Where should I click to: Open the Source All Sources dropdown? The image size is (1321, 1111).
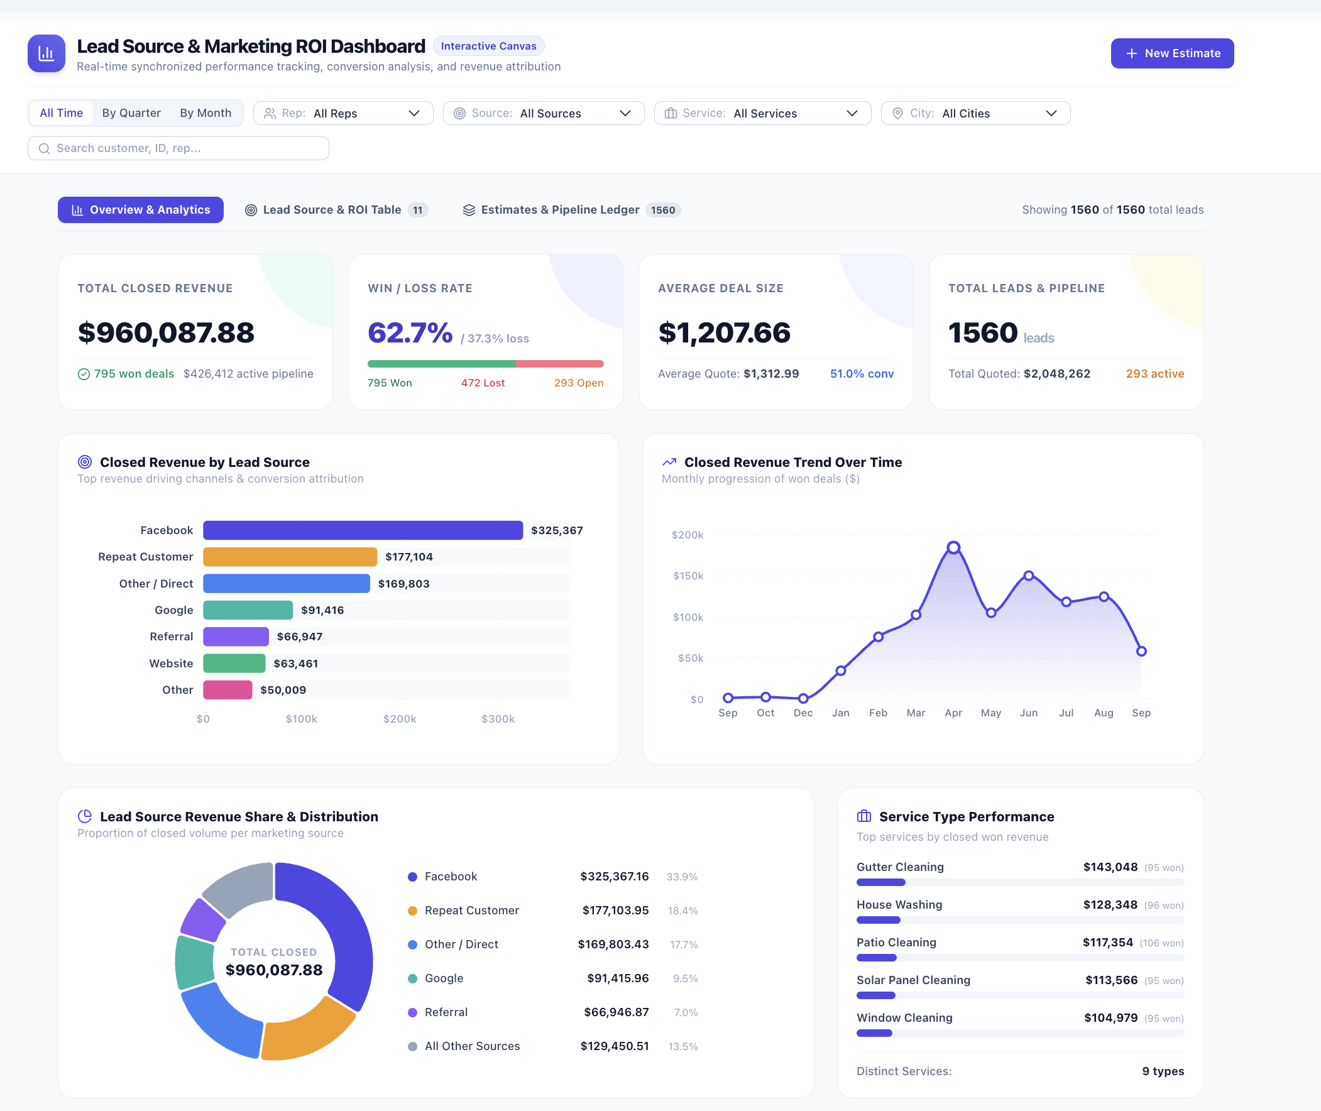pyautogui.click(x=544, y=113)
